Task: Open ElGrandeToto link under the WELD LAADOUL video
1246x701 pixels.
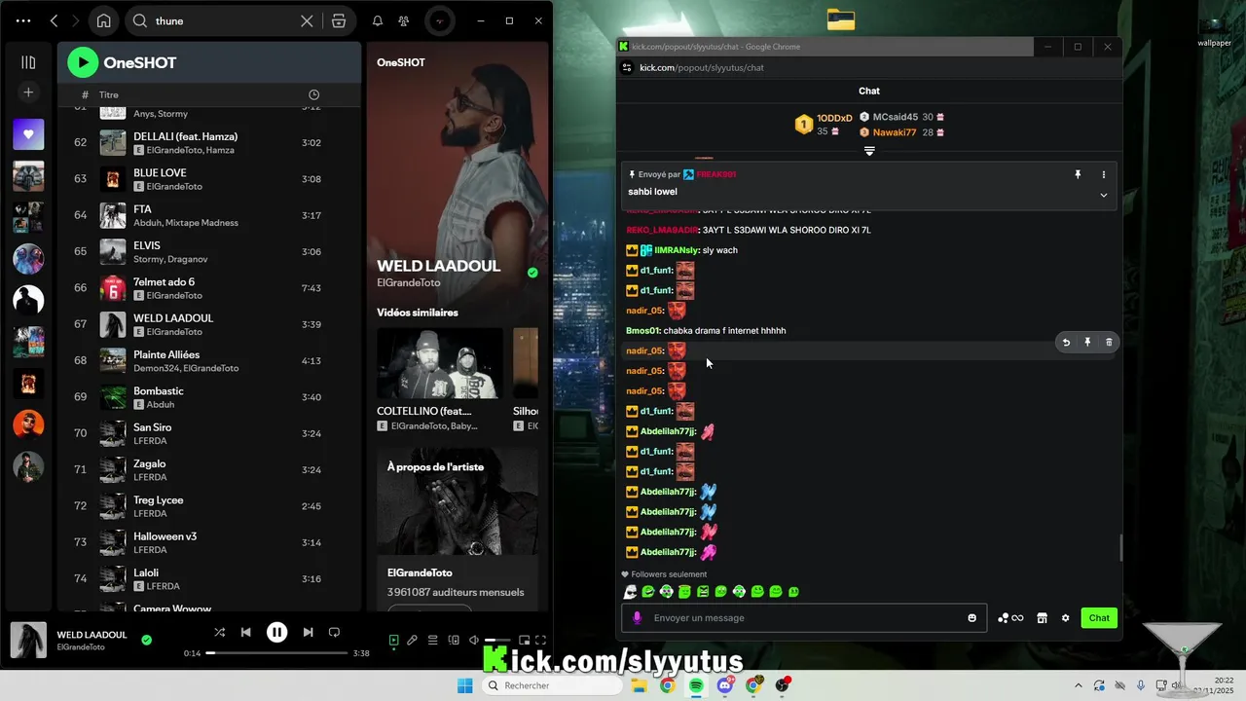Action: (x=409, y=282)
